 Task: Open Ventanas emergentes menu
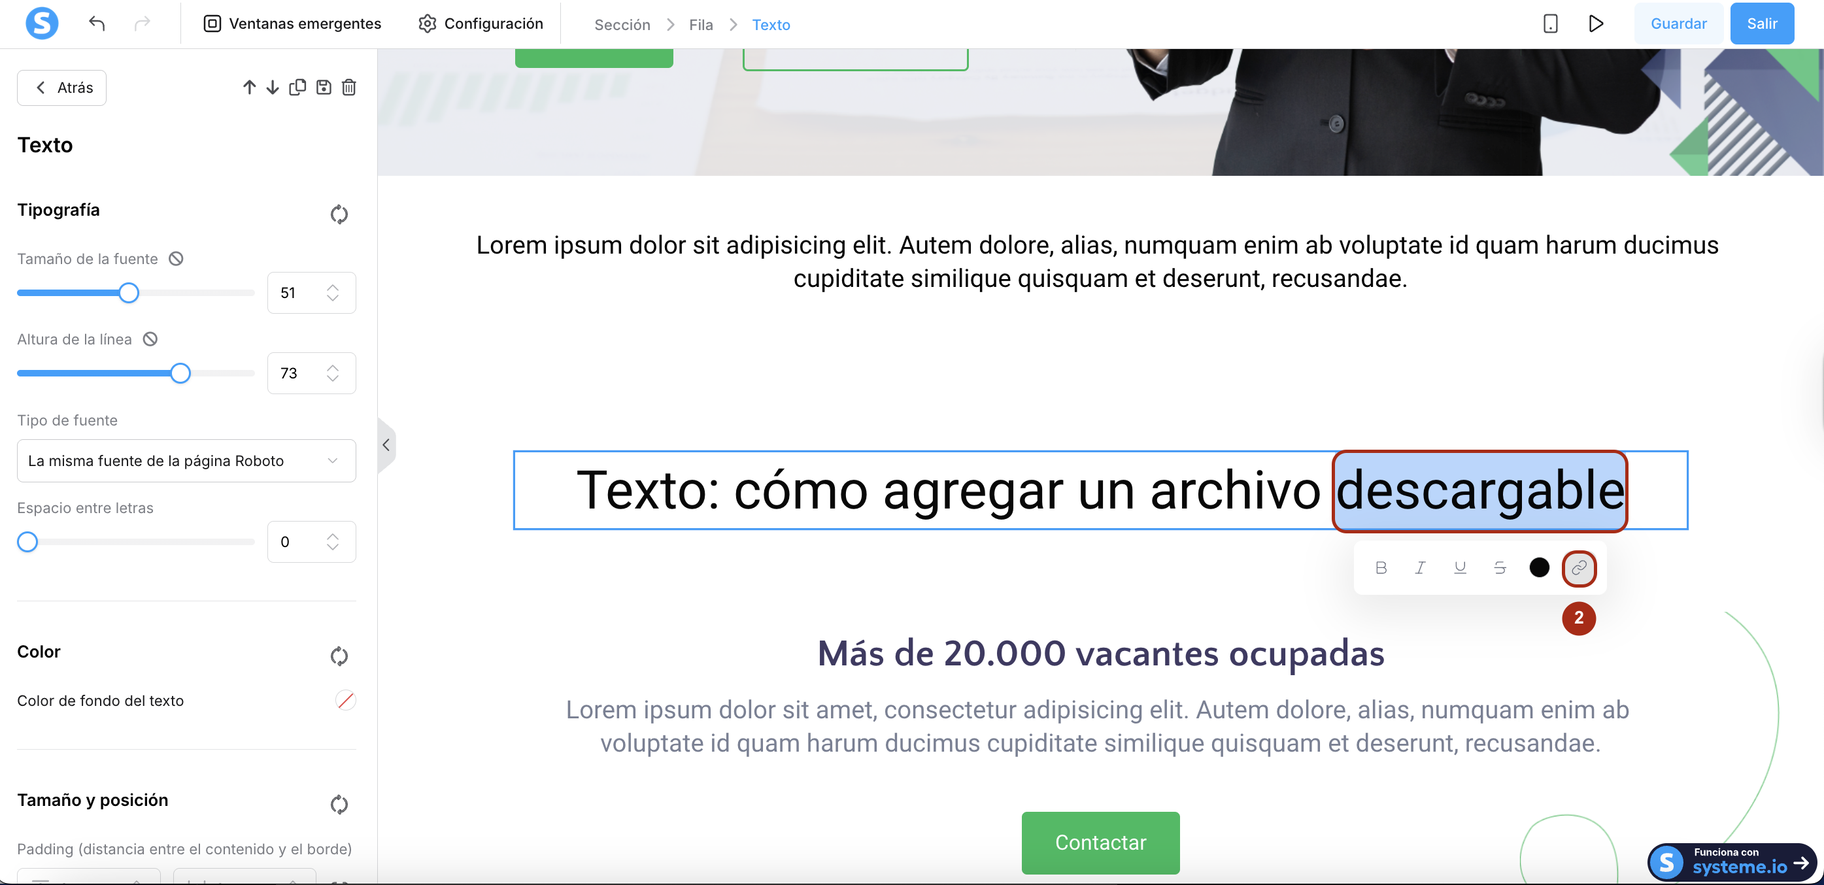[x=292, y=24]
